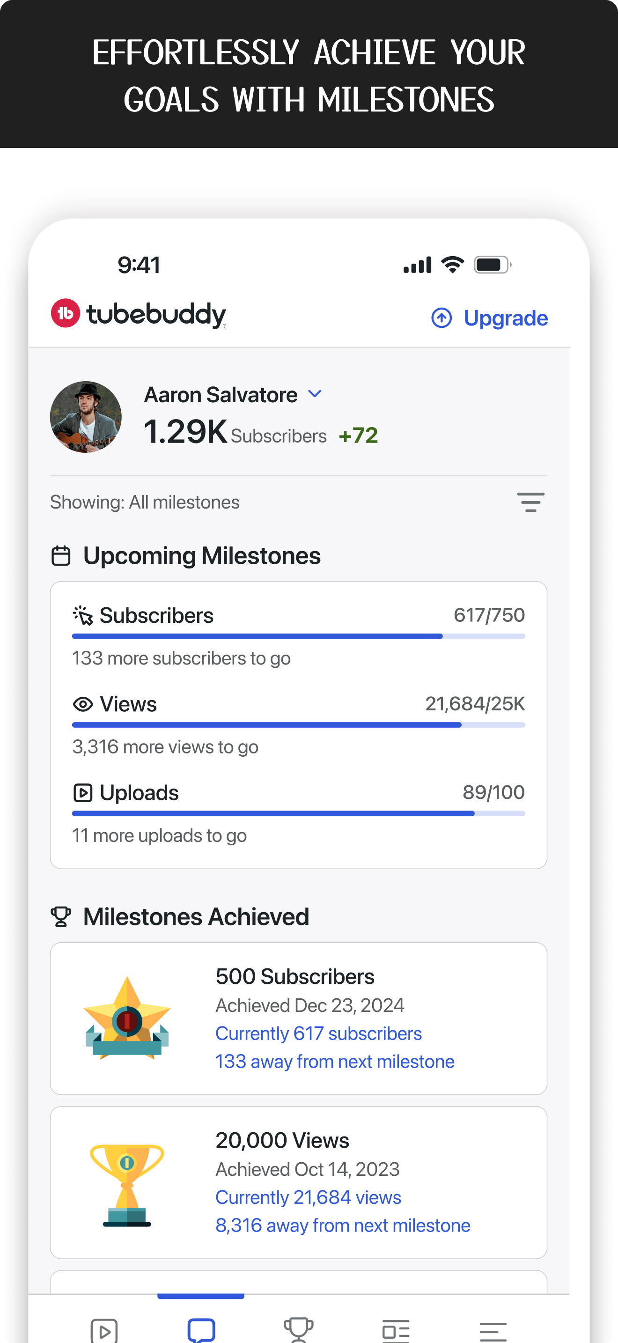The width and height of the screenshot is (618, 1343).
Task: Tap the '500 Subscribers' milestone title
Action: click(x=295, y=976)
